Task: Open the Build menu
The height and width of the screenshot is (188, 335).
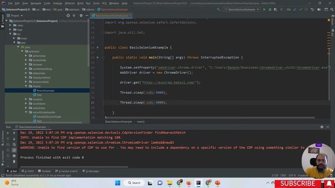Action: (80, 4)
